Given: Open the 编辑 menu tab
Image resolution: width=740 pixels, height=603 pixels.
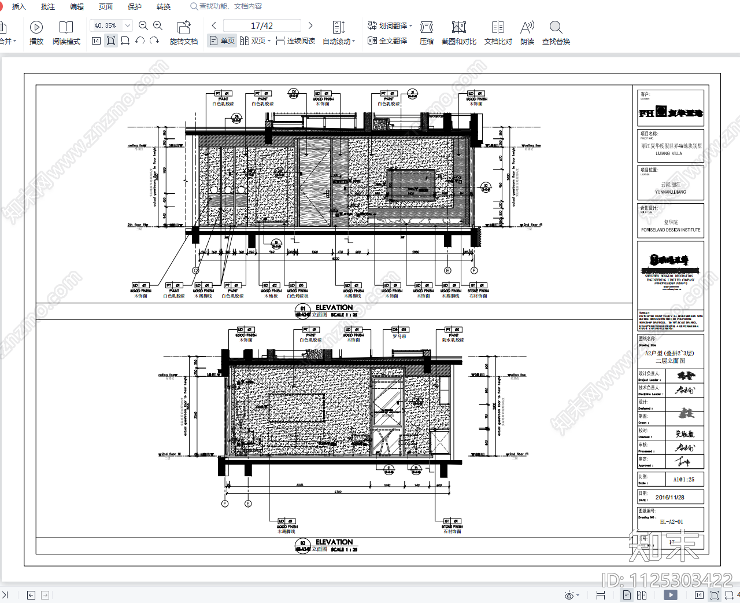Looking at the screenshot, I should (77, 7).
